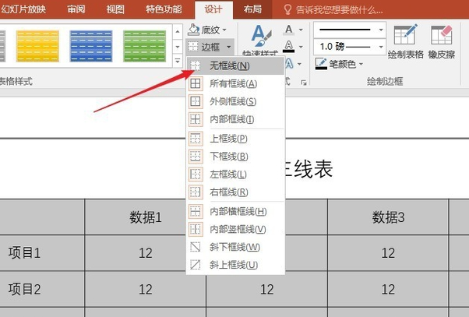
Task: Activate the Eraser (橡皮擦) tool
Action: pyautogui.click(x=442, y=42)
